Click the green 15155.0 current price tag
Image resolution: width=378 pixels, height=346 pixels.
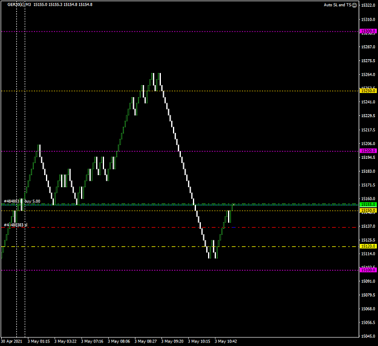pos(368,204)
